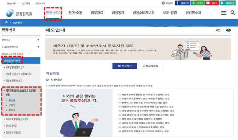Open the 금융소비자보호 top menu
This screenshot has height=140, width=238.
[144, 13]
